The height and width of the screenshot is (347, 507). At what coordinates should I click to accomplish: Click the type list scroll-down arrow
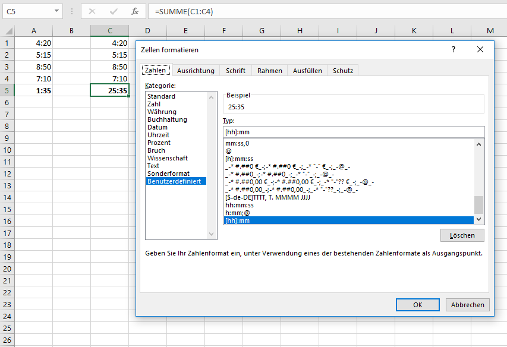pyautogui.click(x=479, y=219)
